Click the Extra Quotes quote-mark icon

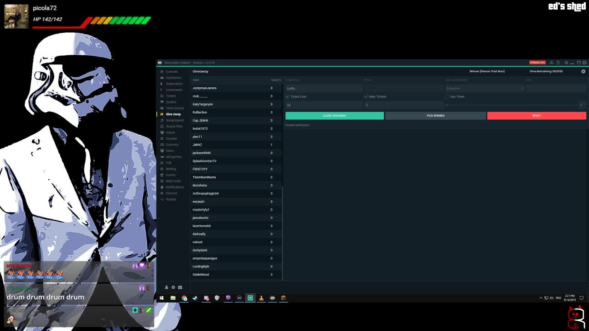pyautogui.click(x=162, y=108)
